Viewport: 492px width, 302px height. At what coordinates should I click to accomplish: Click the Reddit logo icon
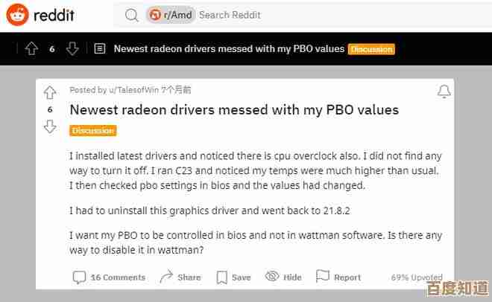tap(18, 15)
